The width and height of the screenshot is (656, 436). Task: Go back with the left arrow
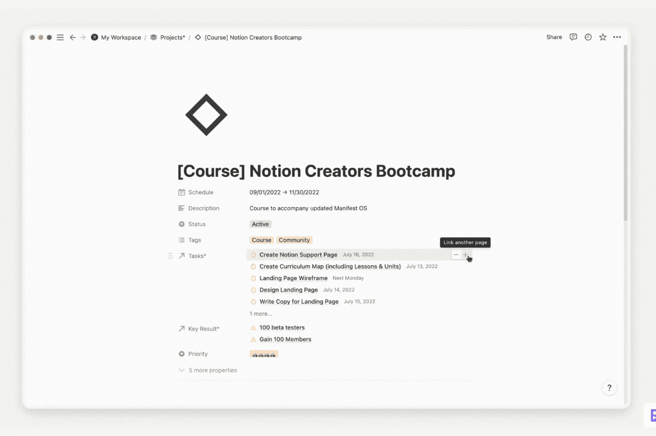(72, 37)
